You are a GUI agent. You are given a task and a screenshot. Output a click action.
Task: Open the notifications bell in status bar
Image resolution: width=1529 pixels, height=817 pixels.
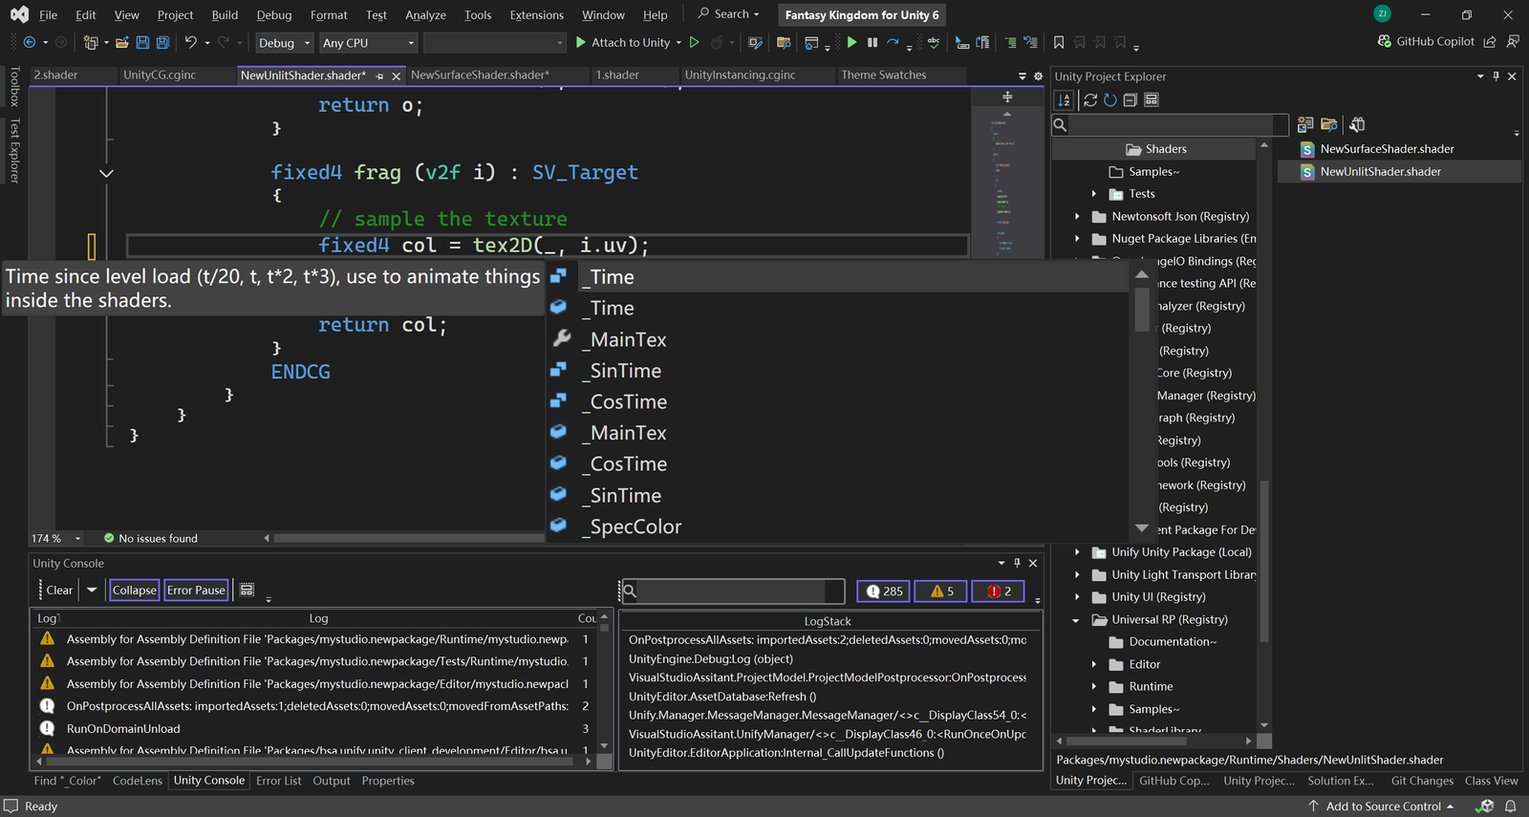(x=1511, y=806)
